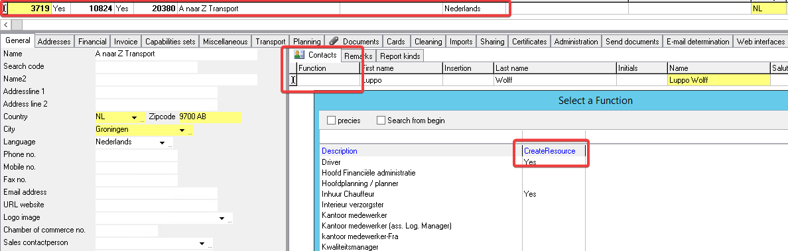788x251 pixels.
Task: Click the horizontal scrollbar left arrow
Action: 5,25
